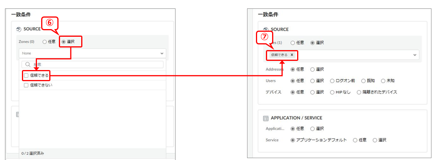Select 選択 radio for Addresses

313,70
